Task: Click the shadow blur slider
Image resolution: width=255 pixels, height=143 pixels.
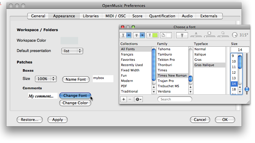Action: pyautogui.click(x=209, y=37)
